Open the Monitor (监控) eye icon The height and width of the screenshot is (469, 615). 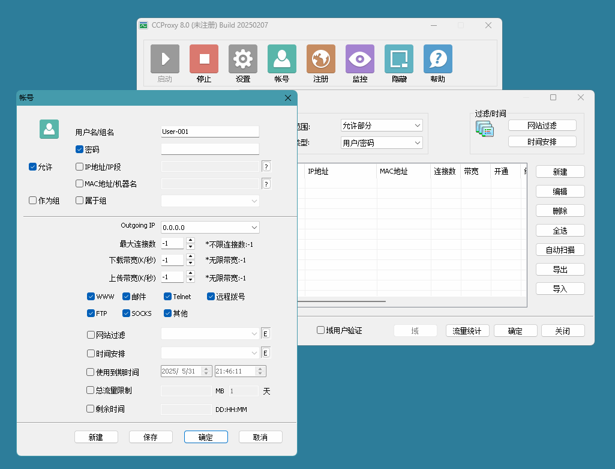click(359, 59)
